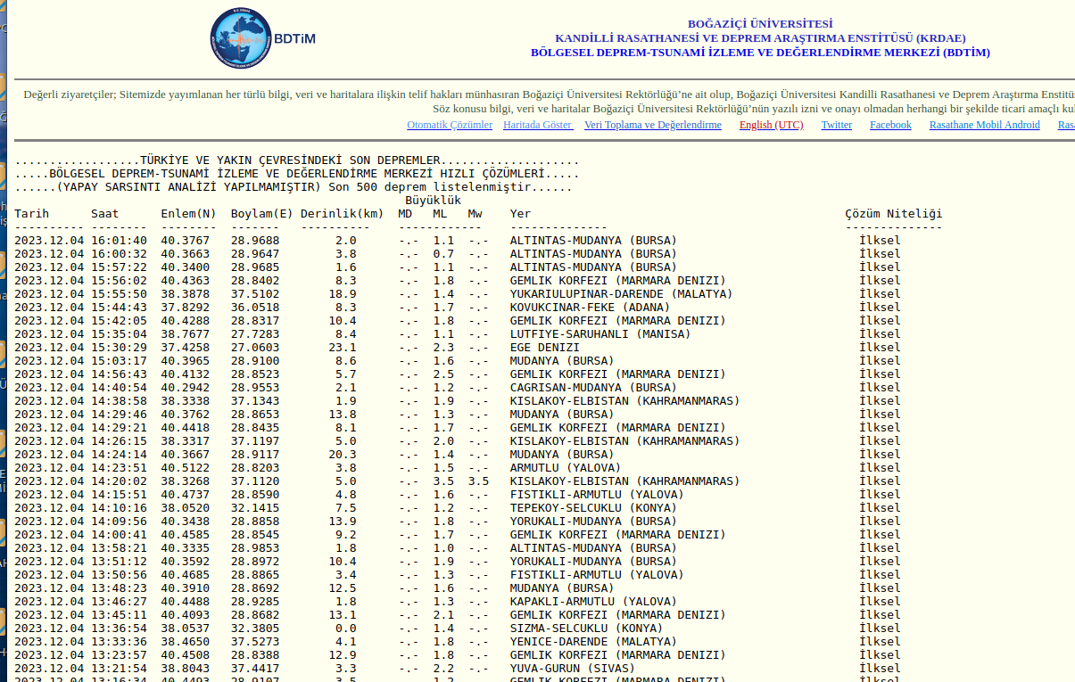Click the Büyüklük magnitude header
This screenshot has height=682, width=1075.
click(x=433, y=201)
